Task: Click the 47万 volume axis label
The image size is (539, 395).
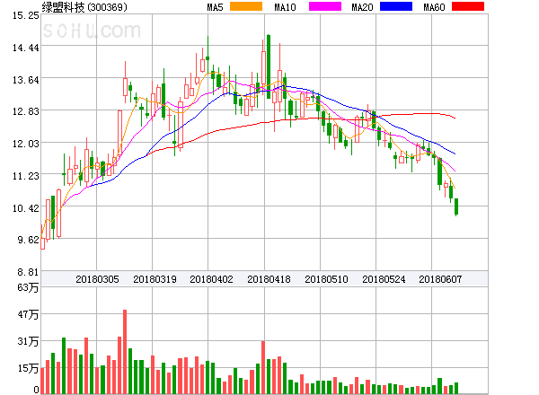Action: (x=28, y=314)
